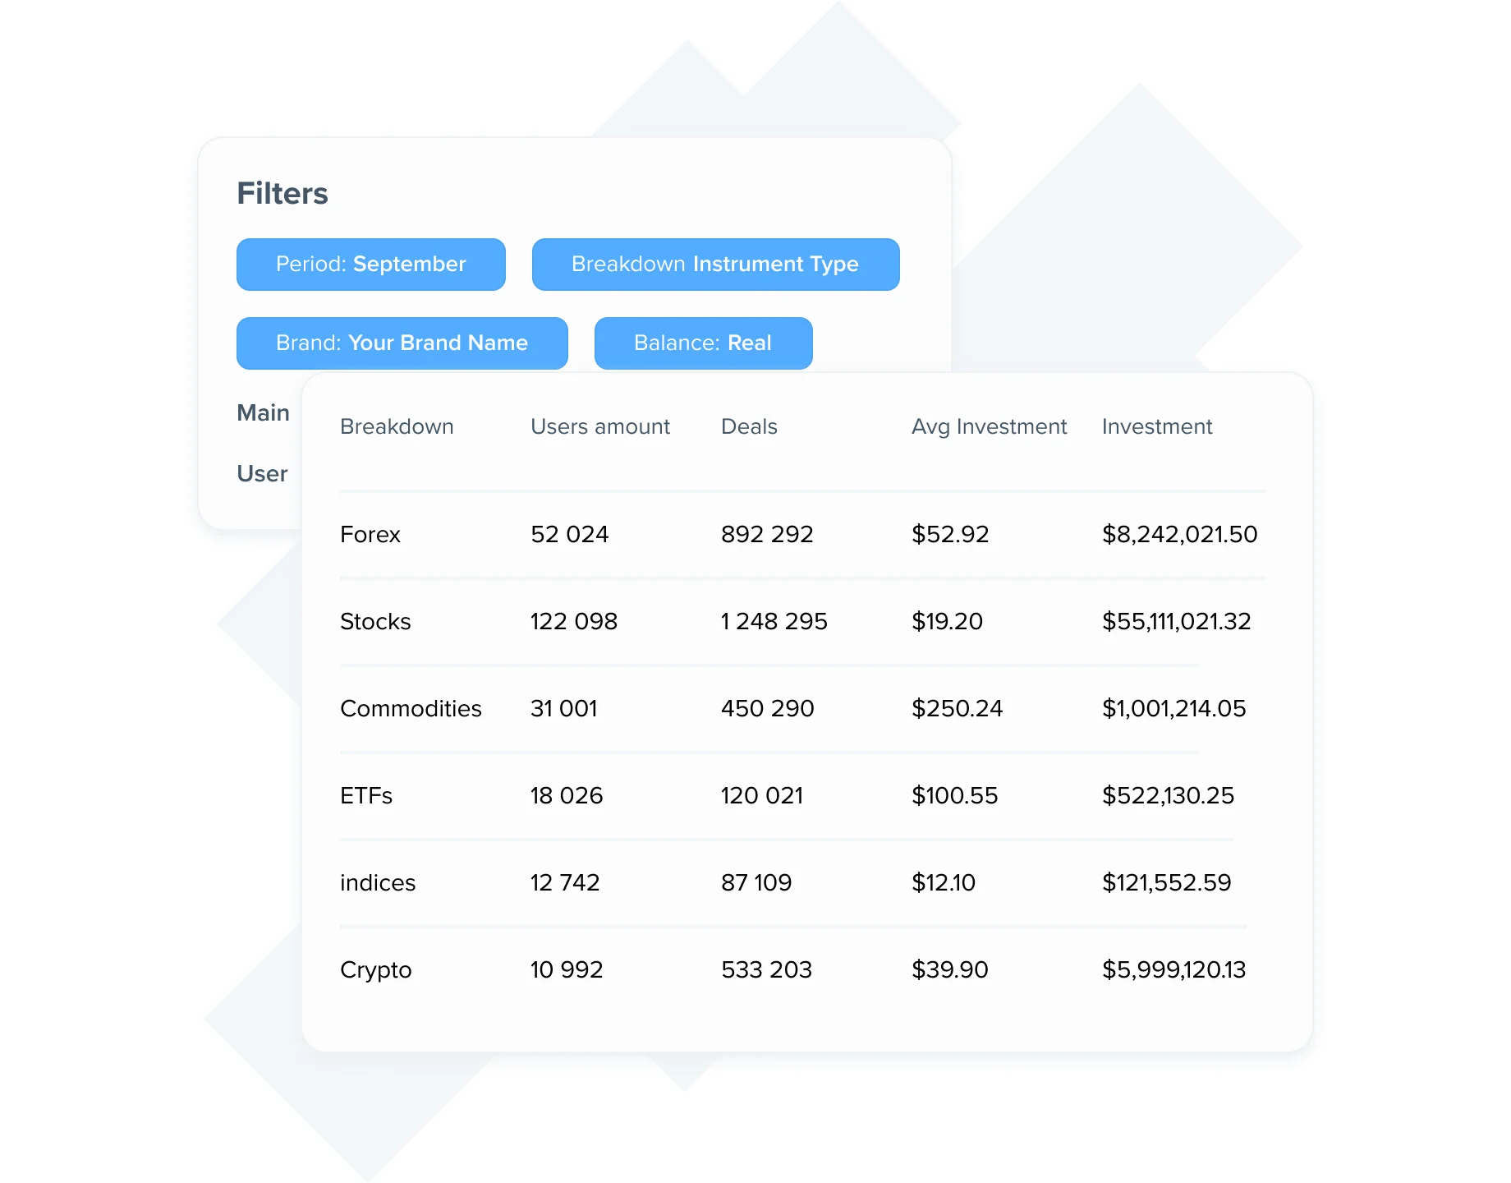Click Forex investment $8,242,021.50
1511x1183 pixels.
1180,534
